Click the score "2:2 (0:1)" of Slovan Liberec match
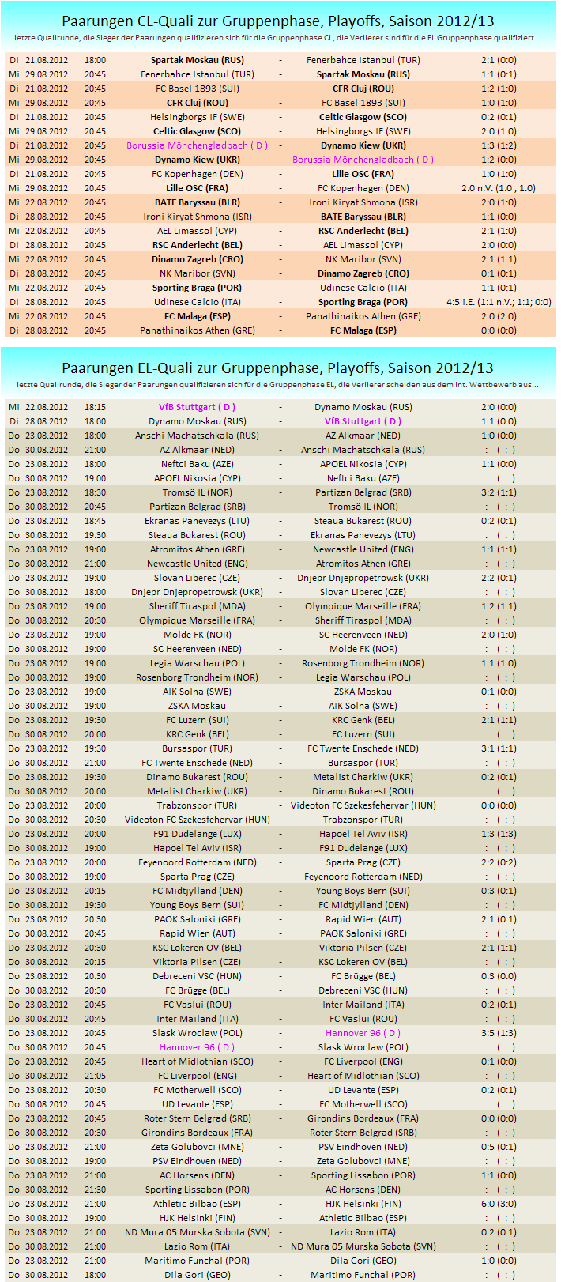The height and width of the screenshot is (1282, 561). [499, 578]
